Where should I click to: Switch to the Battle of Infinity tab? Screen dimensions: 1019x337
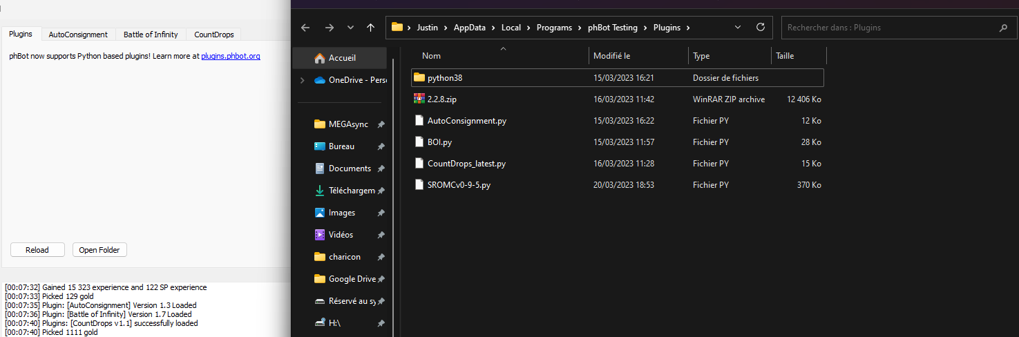click(151, 35)
